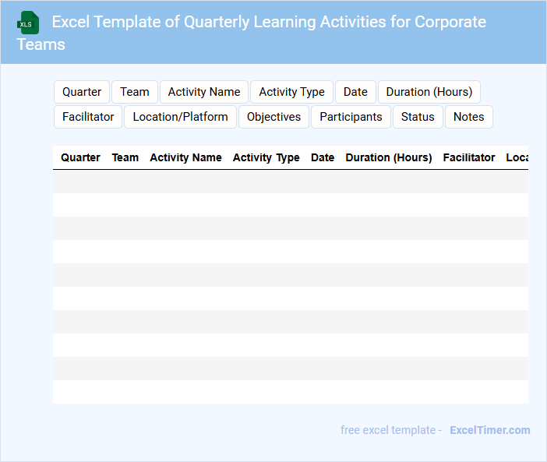This screenshot has height=462, width=547.
Task: Open the ExcelTimer.com link
Action: (489, 430)
